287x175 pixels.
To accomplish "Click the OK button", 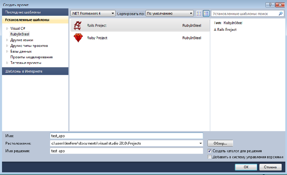I will 246,167.
